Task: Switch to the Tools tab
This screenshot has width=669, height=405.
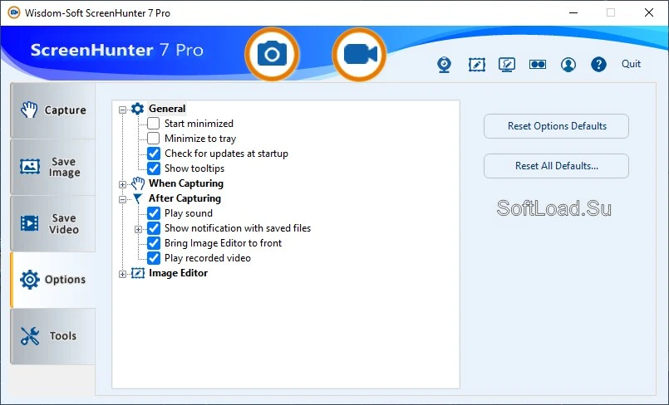Action: [x=53, y=336]
